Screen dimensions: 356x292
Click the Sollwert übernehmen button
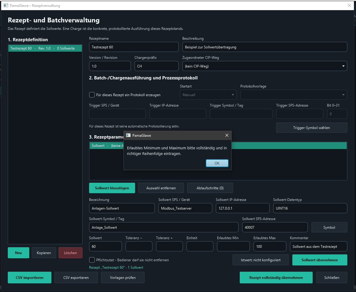pos(320,260)
